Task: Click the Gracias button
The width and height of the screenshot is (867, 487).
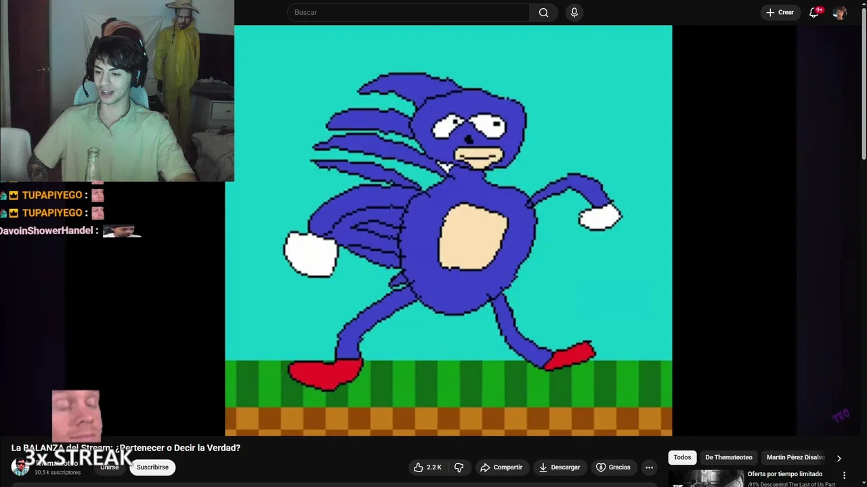Action: click(x=613, y=467)
